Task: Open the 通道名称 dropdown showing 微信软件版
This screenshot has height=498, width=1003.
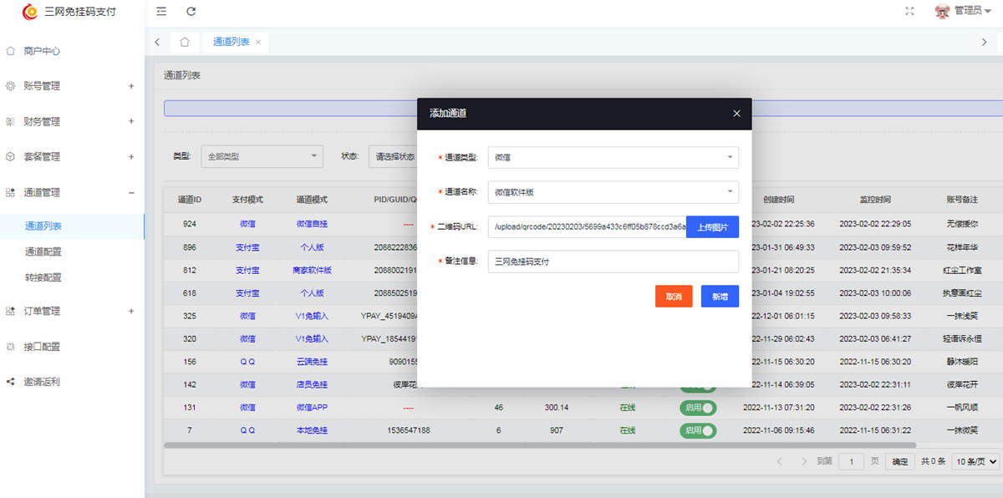Action: (614, 192)
